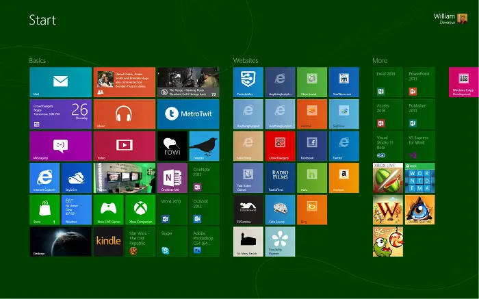The height and width of the screenshot is (299, 479).
Task: Open the St. Mary Parish tile
Action: (x=248, y=242)
